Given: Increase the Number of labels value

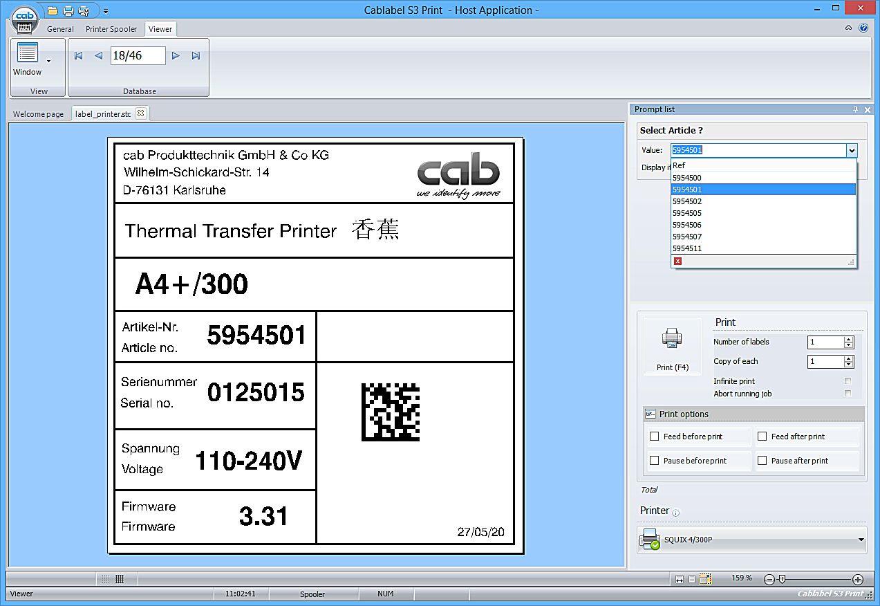Looking at the screenshot, I should (x=849, y=339).
